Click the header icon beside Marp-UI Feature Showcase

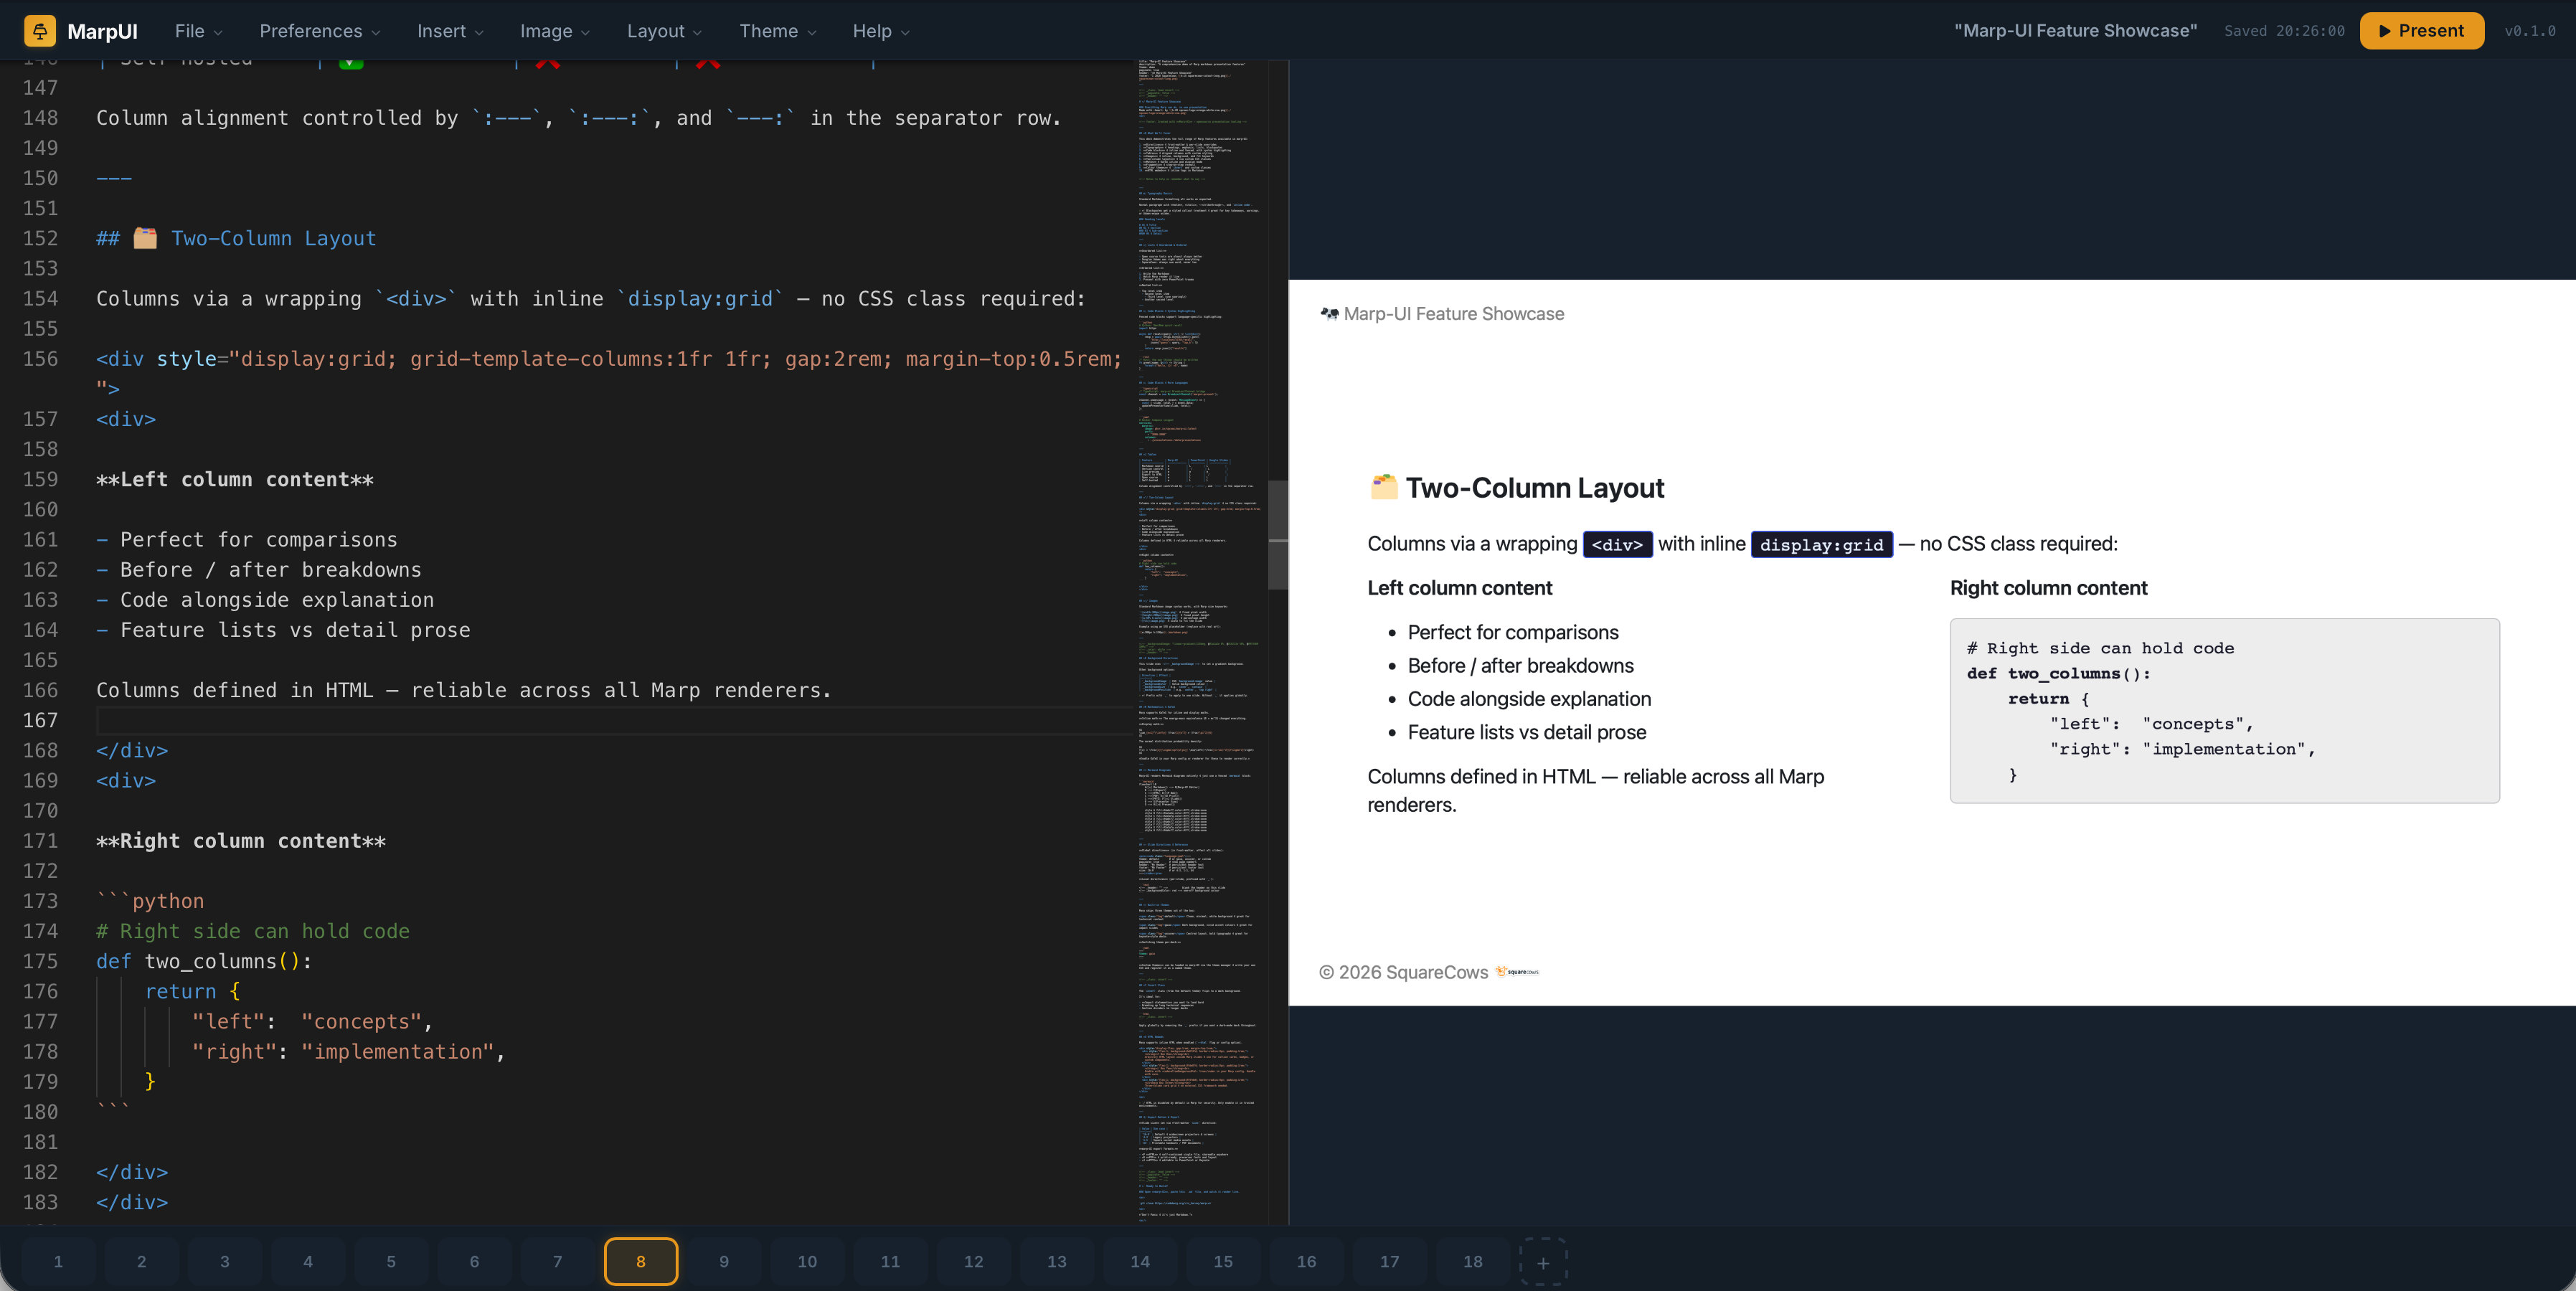pyautogui.click(x=1329, y=314)
